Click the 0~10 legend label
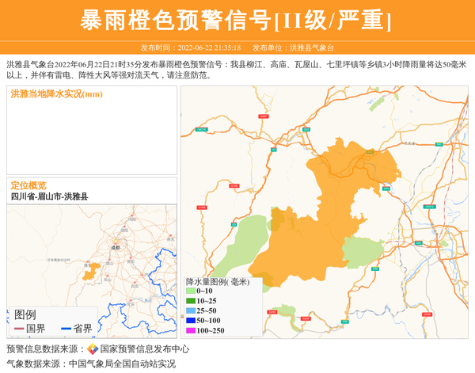 click(x=204, y=291)
